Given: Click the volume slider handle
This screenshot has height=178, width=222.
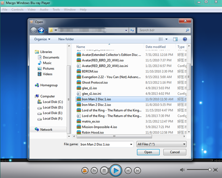Looking at the screenshot, I should coord(210,169).
